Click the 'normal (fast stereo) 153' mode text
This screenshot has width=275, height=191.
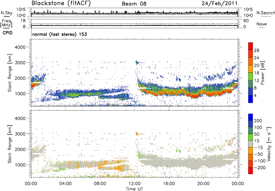point(59,34)
